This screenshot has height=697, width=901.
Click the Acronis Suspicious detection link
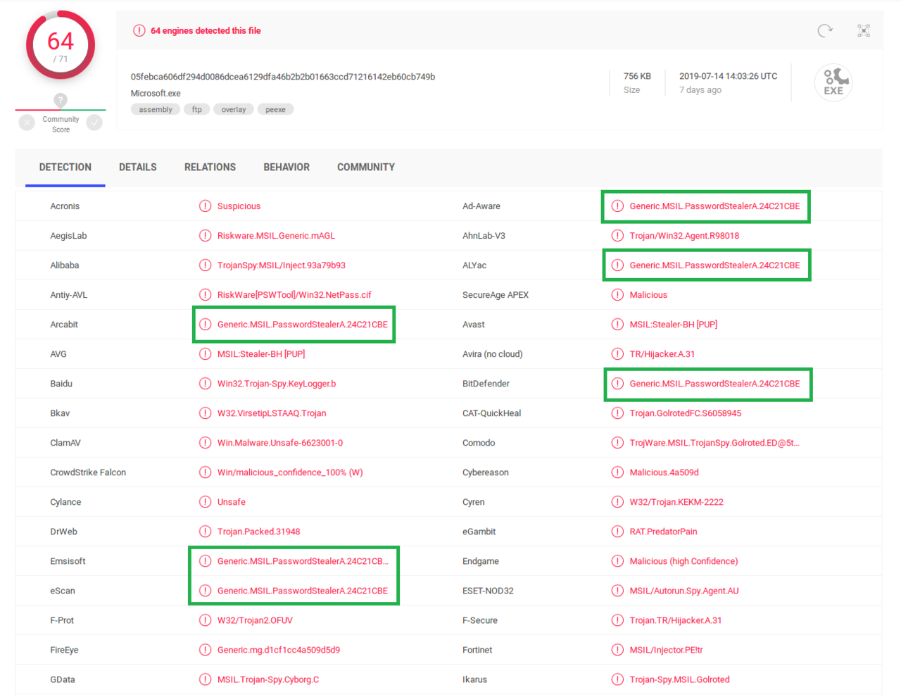tap(239, 206)
